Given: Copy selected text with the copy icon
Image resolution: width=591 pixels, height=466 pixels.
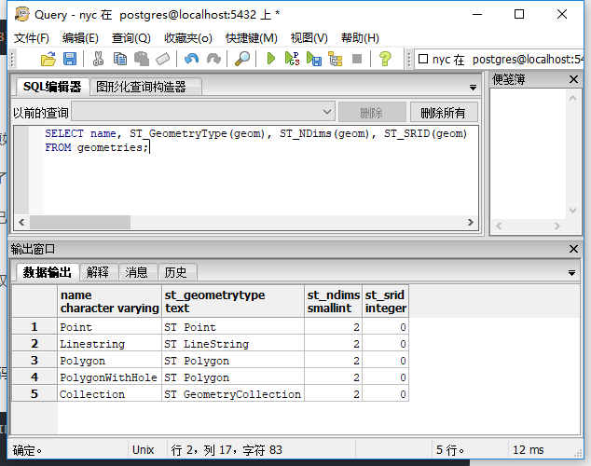Looking at the screenshot, I should click(120, 59).
